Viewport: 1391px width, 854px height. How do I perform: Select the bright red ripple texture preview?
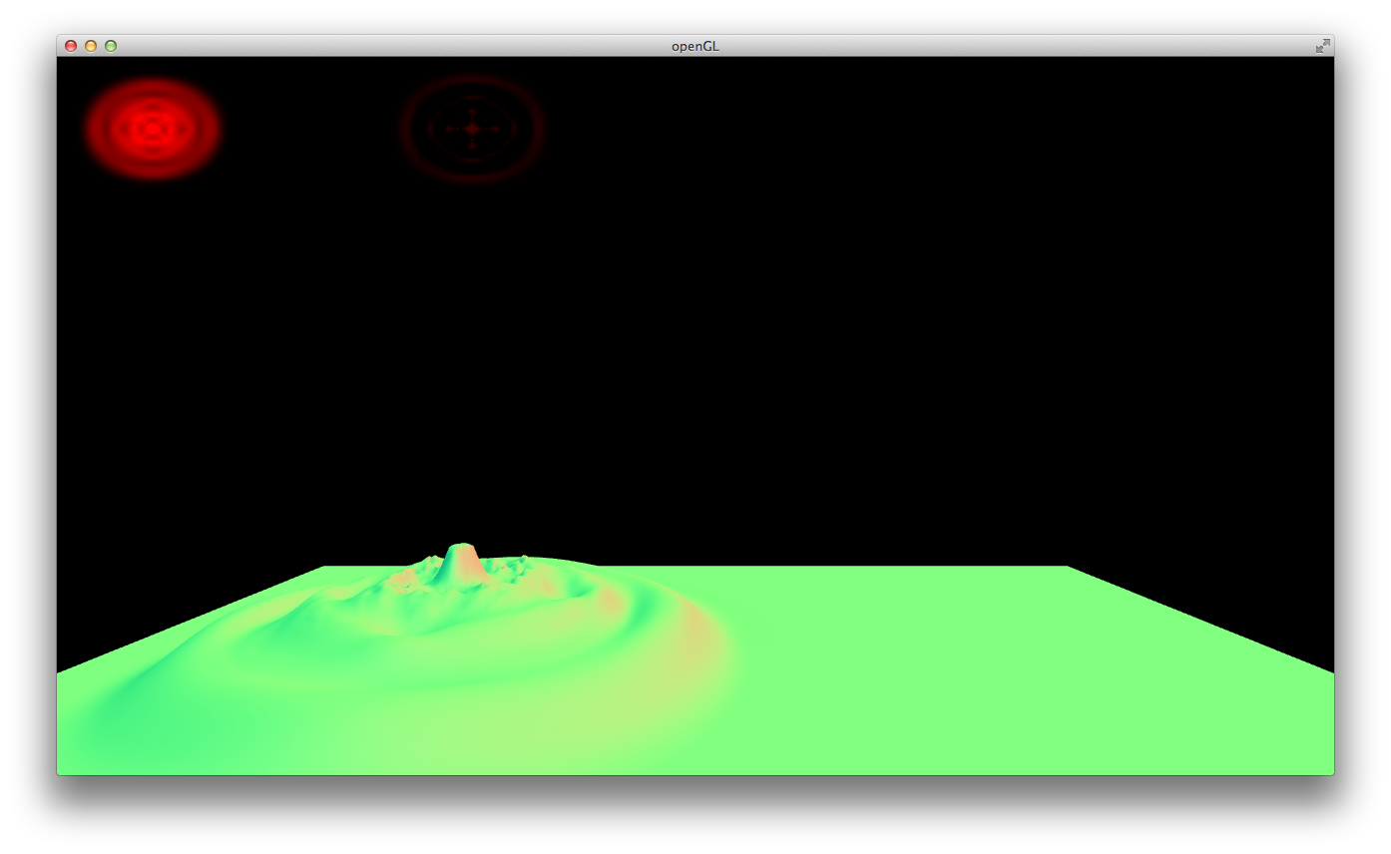click(152, 129)
